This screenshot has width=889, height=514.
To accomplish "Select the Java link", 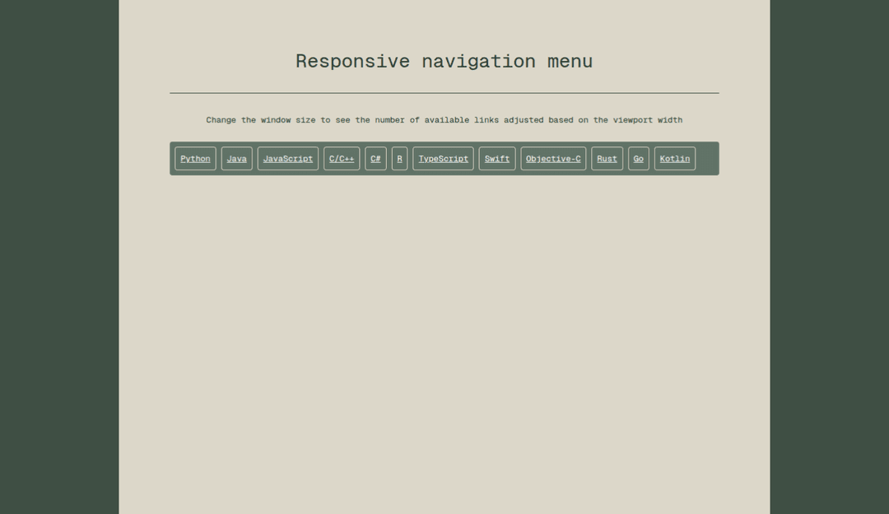I will click(x=236, y=159).
